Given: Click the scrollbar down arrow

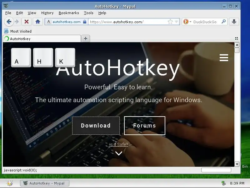Looking at the screenshot, I should coord(237,164).
